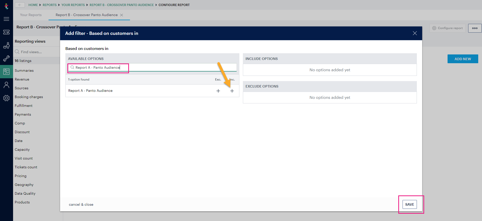The height and width of the screenshot is (221, 482).
Task: Open the wrench tools icon in the sidebar
Action: pos(7,58)
